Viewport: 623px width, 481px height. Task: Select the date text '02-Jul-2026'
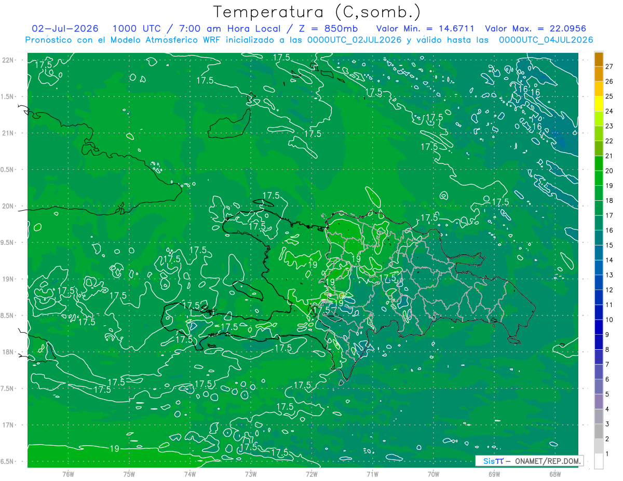(64, 29)
